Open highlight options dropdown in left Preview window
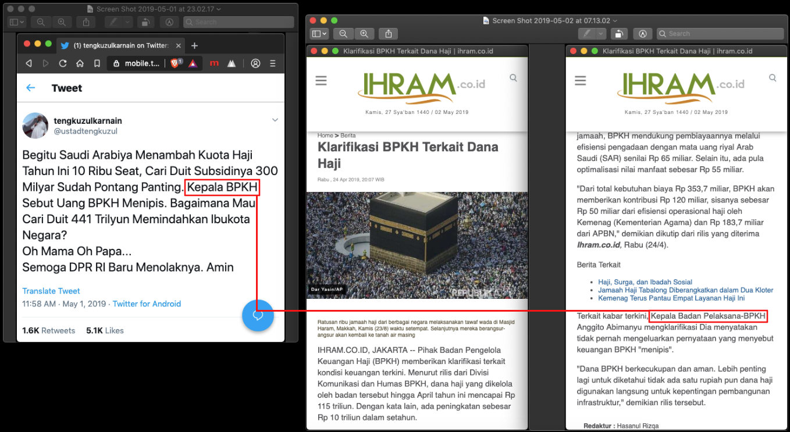The width and height of the screenshot is (790, 432). pyautogui.click(x=127, y=22)
